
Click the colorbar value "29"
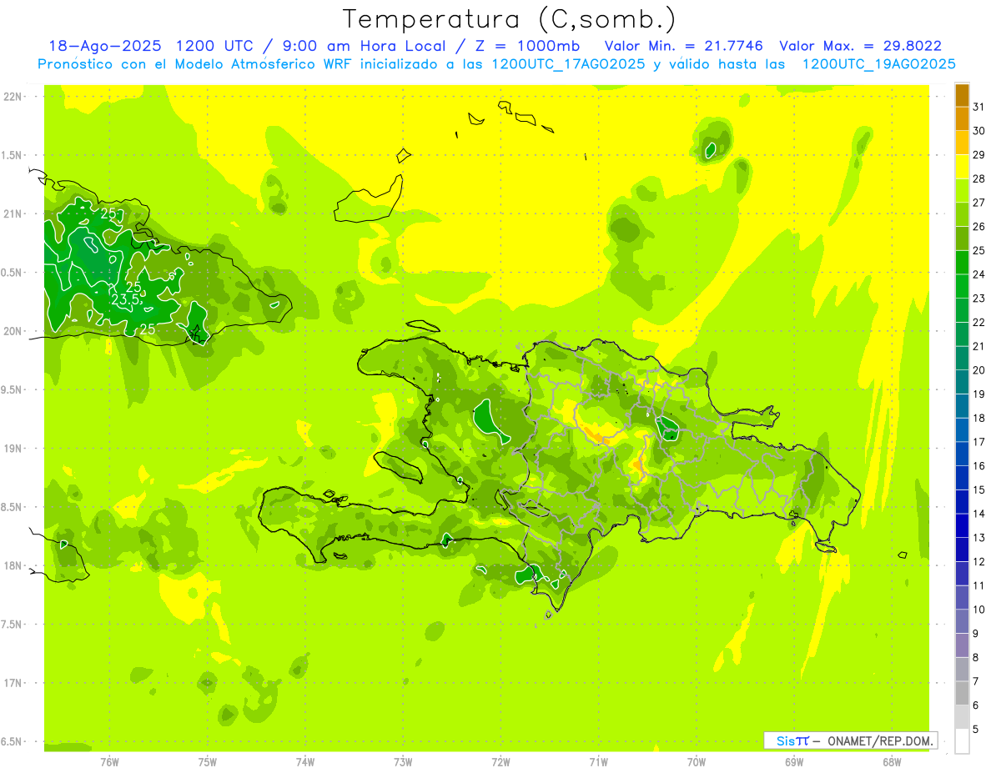(x=979, y=154)
